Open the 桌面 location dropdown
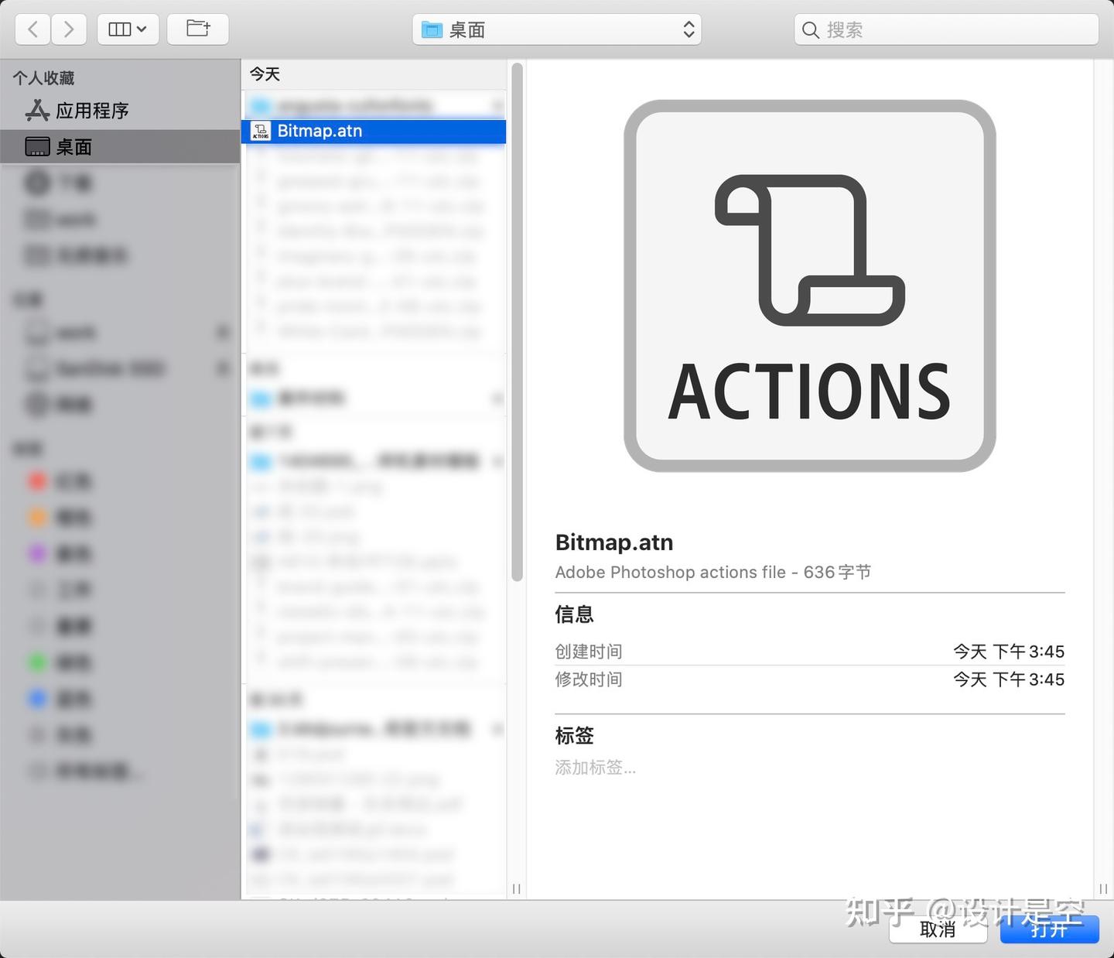Image resolution: width=1114 pixels, height=958 pixels. point(557,29)
